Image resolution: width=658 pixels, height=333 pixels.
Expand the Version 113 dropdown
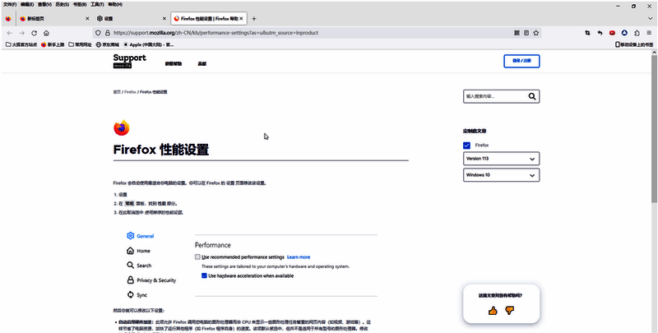(x=501, y=159)
